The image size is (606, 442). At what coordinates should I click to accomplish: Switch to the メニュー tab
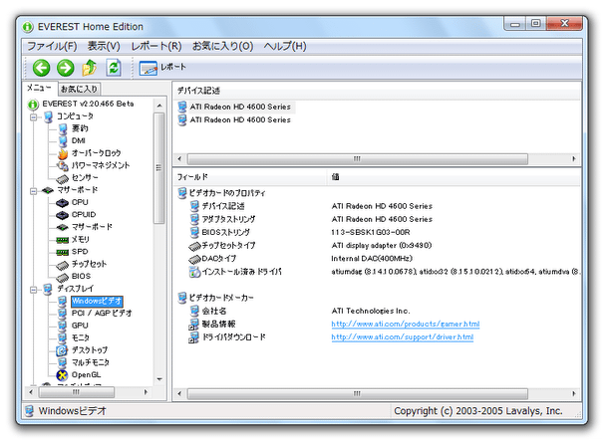coord(39,88)
